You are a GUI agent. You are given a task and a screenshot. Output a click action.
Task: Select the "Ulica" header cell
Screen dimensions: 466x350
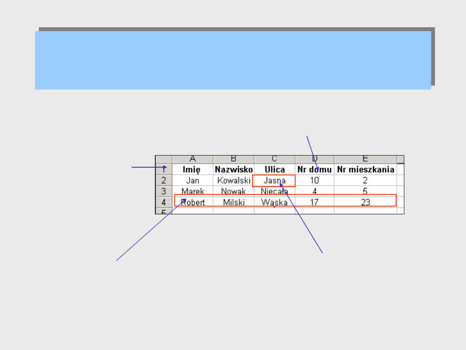[x=274, y=169]
